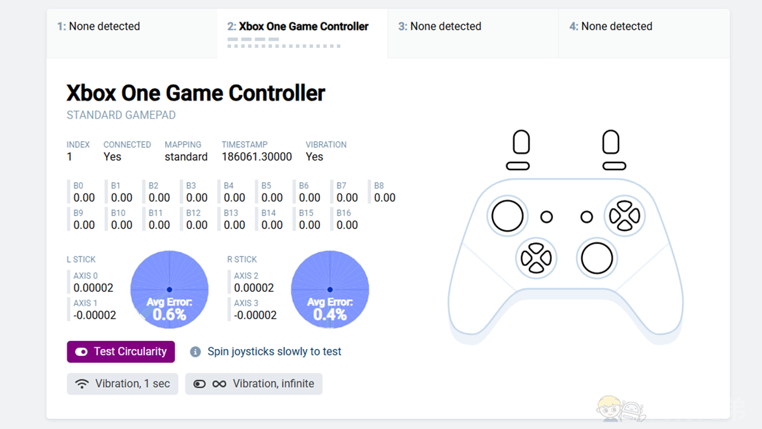Toggle Vibration, infinite switch
762x429 pixels.
tap(199, 384)
